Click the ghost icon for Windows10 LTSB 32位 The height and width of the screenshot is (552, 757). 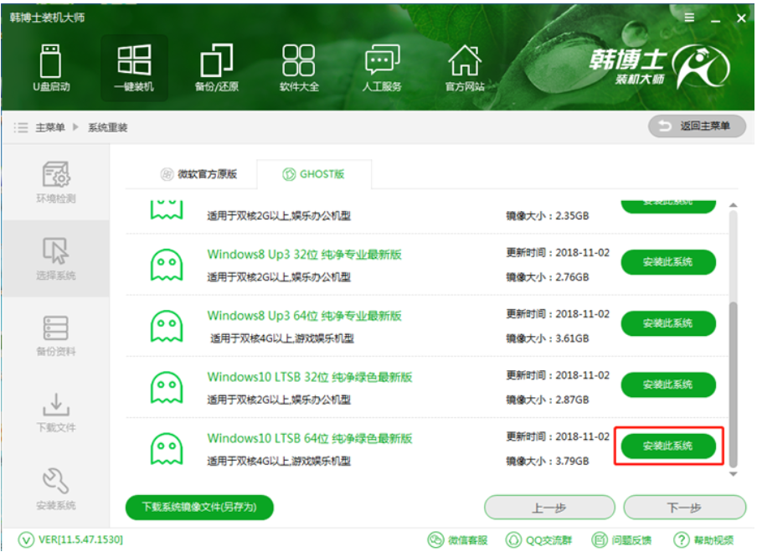[167, 387]
